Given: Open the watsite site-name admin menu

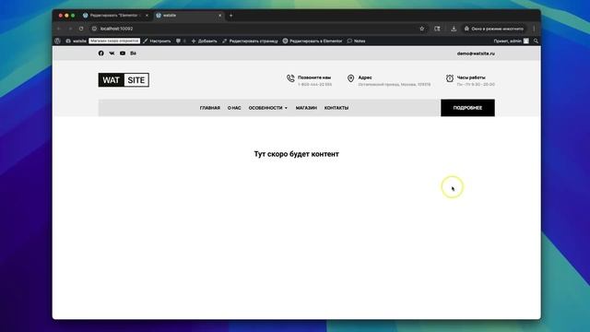Looking at the screenshot, I should pos(76,41).
